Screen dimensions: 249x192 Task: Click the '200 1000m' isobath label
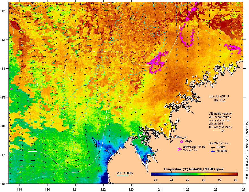tap(125, 173)
